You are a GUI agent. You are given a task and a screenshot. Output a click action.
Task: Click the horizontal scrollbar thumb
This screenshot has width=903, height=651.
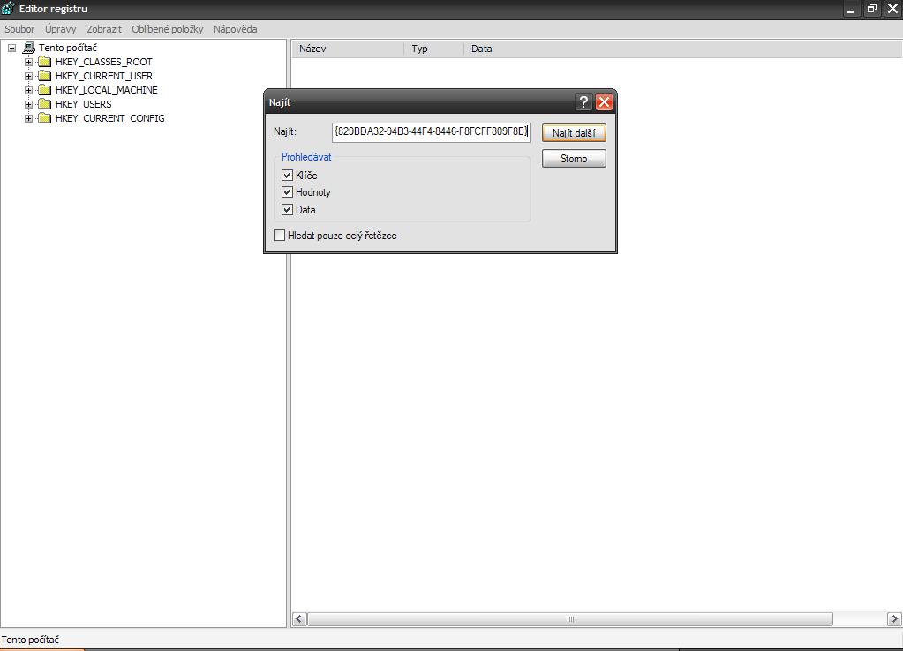[x=570, y=618]
